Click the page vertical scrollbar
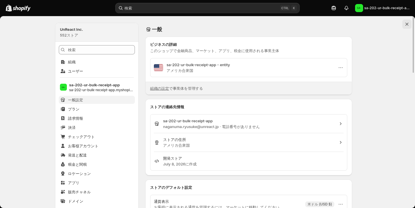The height and width of the screenshot is (208, 415). coord(414,45)
